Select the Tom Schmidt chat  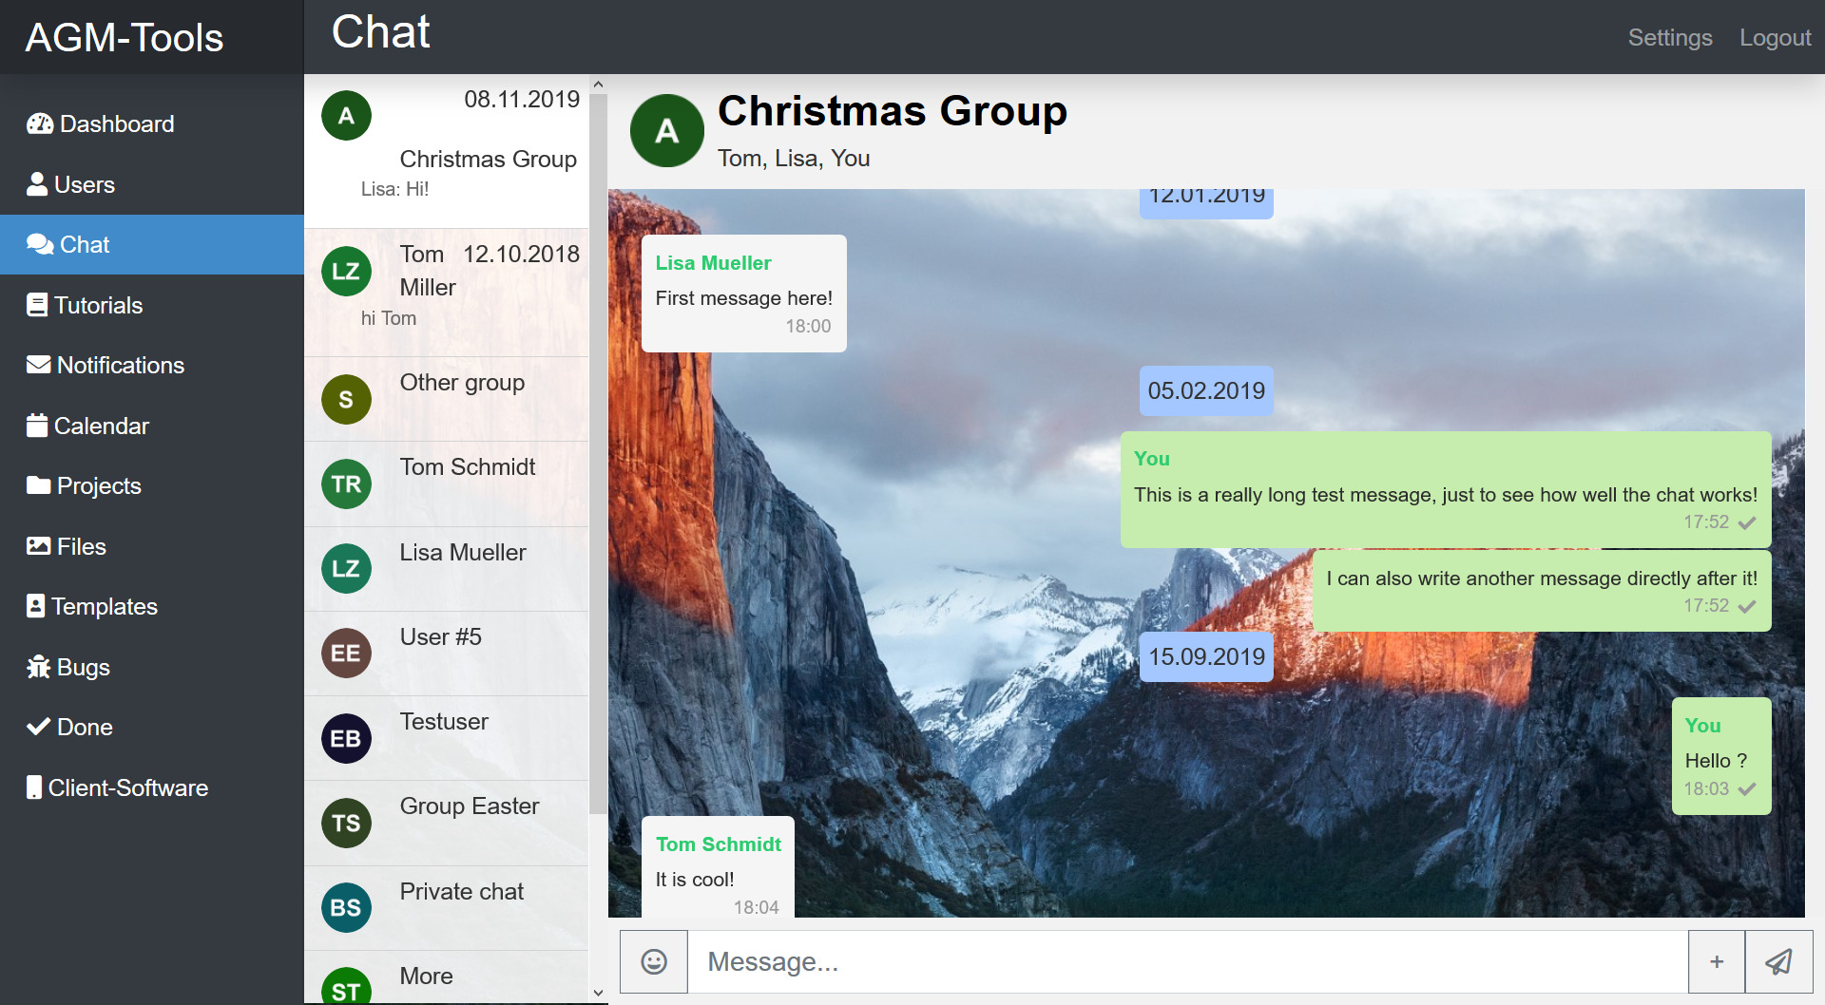tap(447, 484)
